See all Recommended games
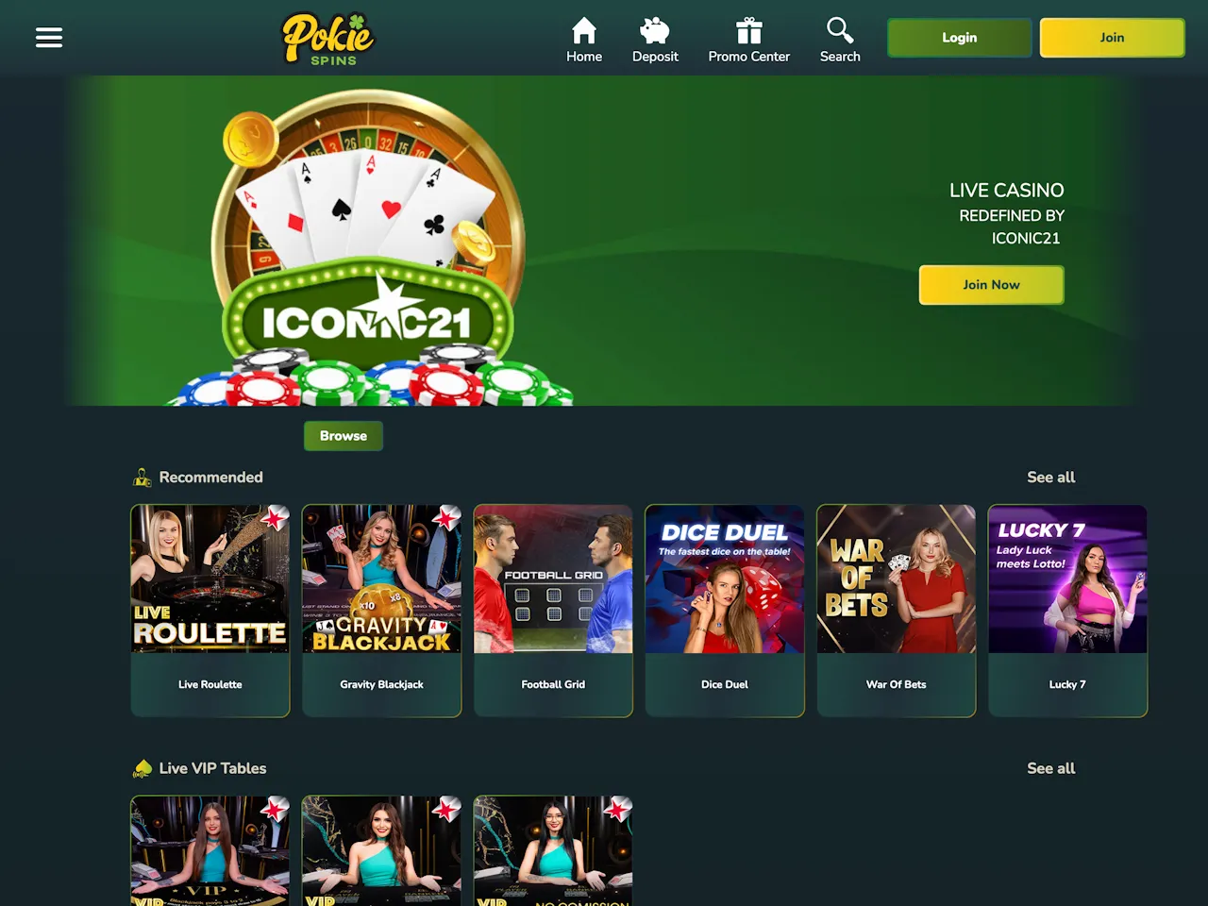The image size is (1208, 906). point(1051,478)
